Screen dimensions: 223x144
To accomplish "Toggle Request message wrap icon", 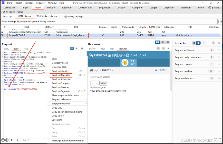I will 72,49.
